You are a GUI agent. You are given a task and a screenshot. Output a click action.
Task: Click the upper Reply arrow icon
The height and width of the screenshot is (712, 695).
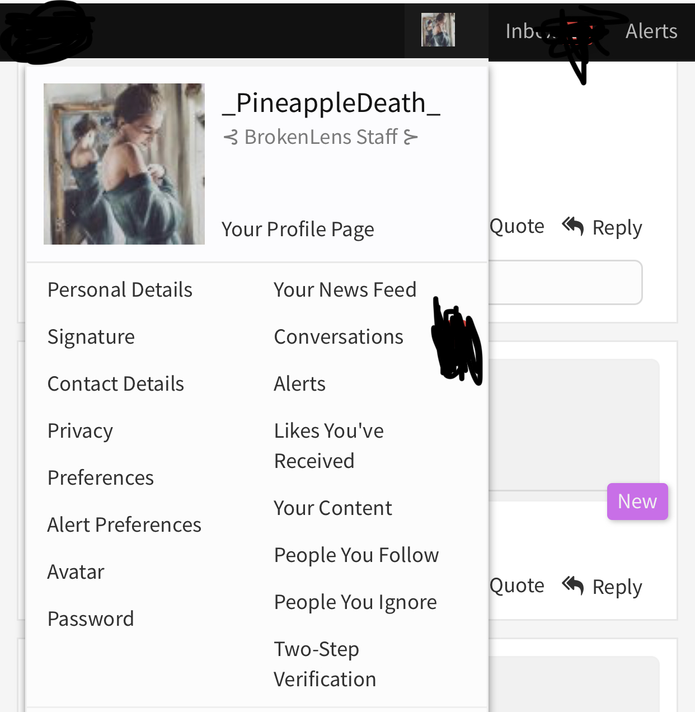573,226
